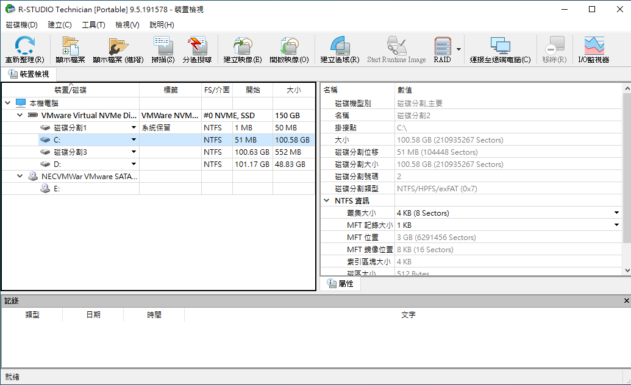Sort by 裝置/磁碟 column header
Screen dimensions: 631x385
pos(71,90)
